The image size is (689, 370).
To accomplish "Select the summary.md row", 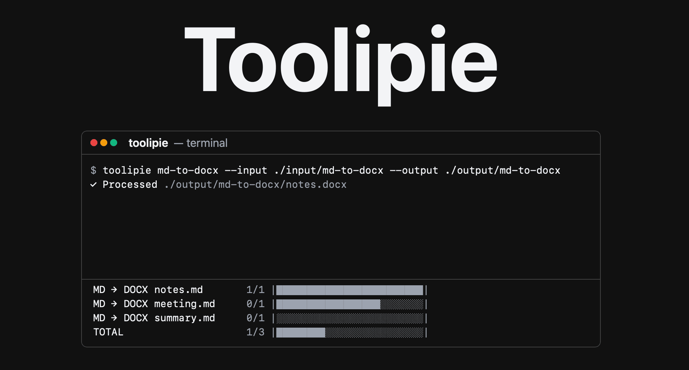I will 184,318.
